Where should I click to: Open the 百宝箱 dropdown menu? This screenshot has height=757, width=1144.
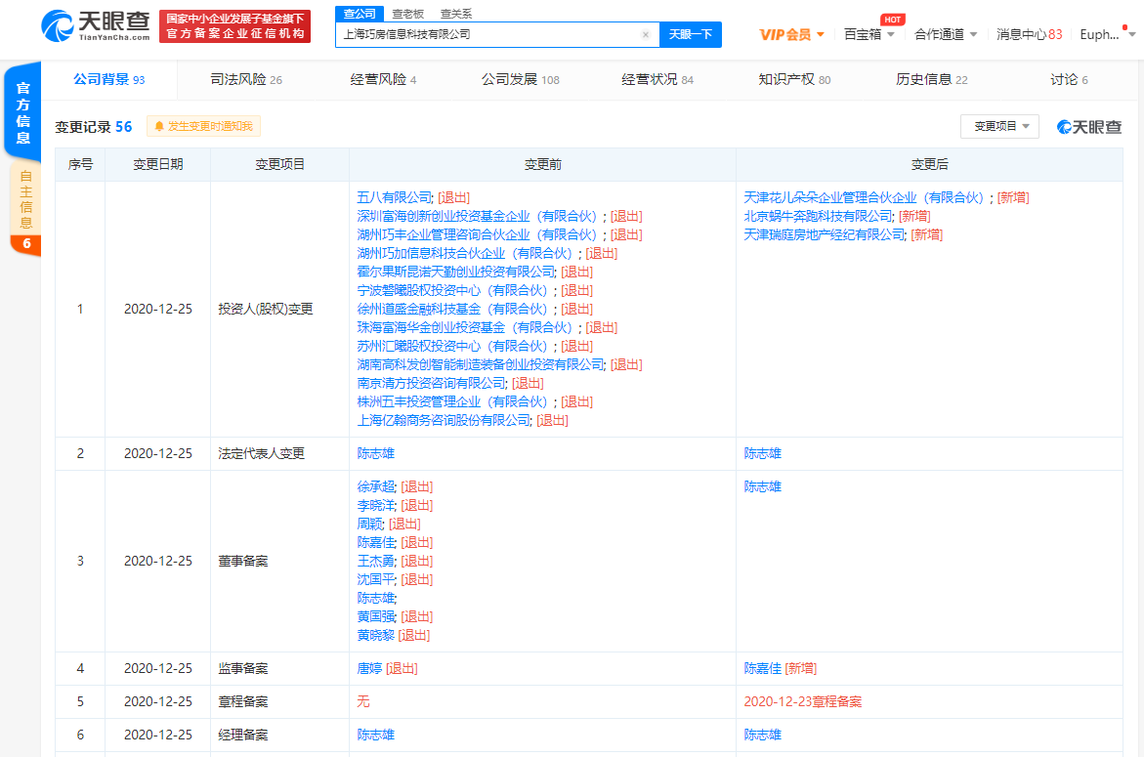869,34
